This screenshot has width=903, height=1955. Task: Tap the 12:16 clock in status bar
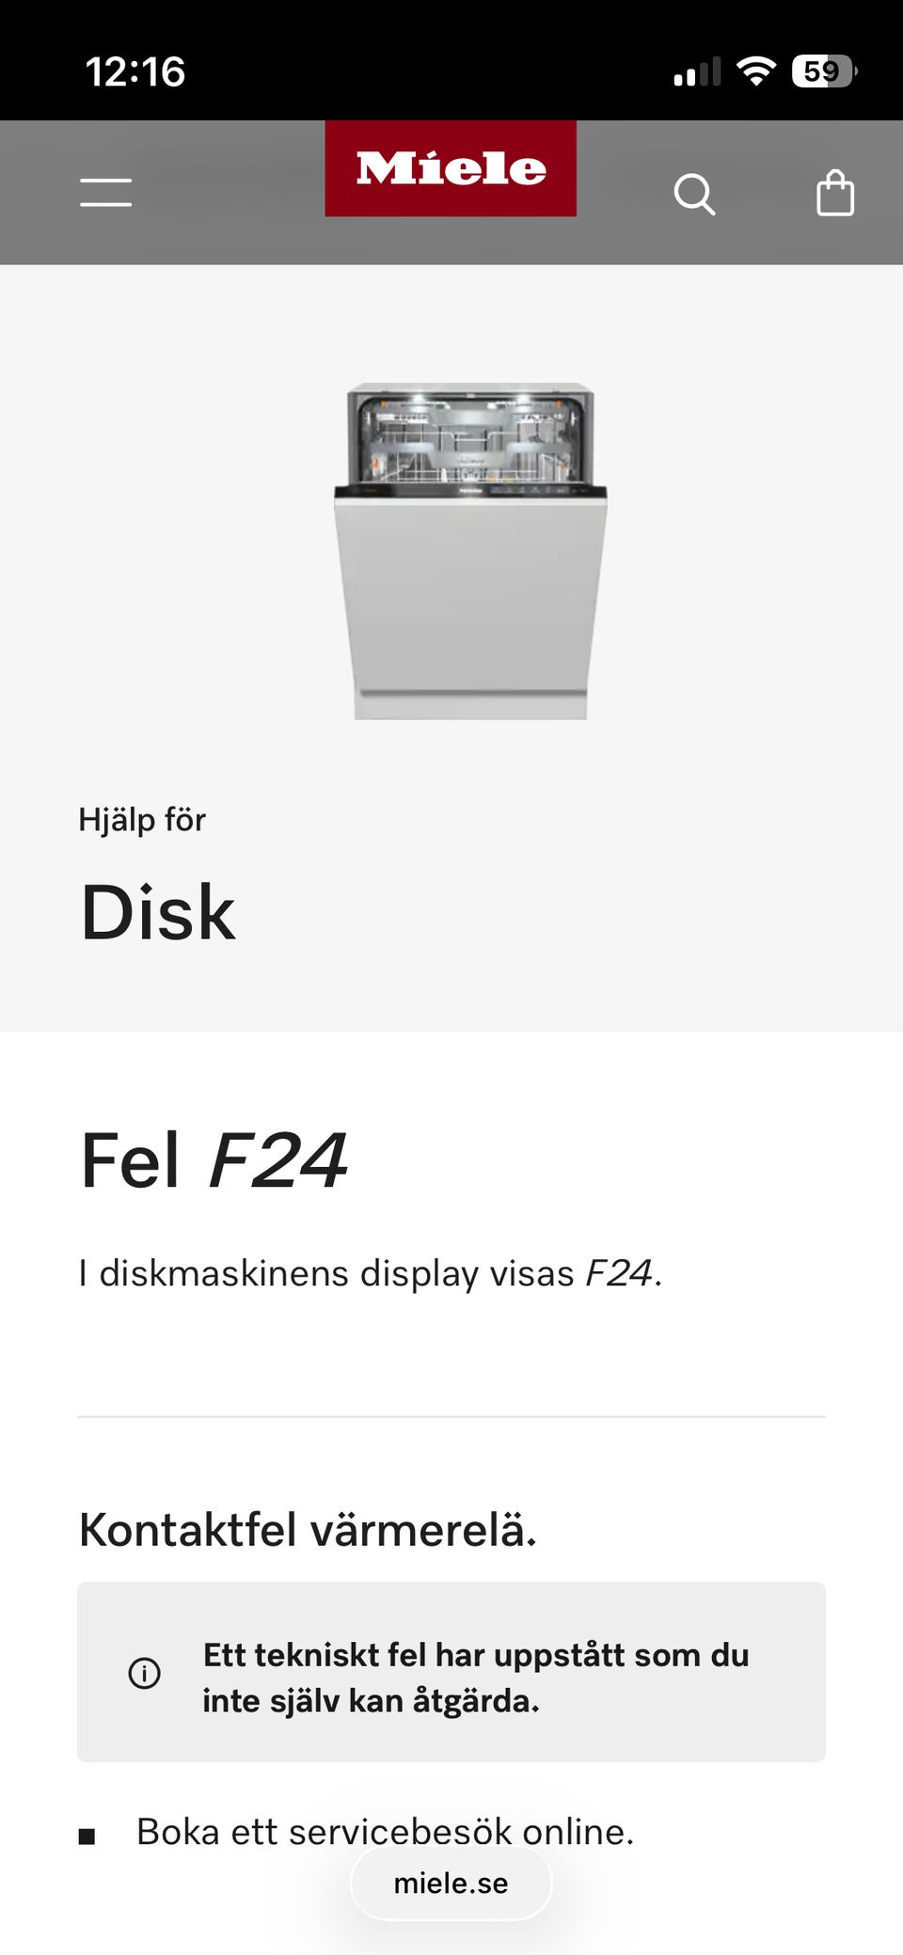click(135, 72)
